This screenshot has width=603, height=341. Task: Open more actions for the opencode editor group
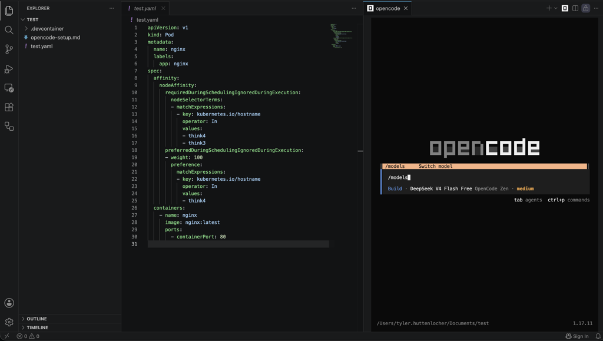coord(596,8)
